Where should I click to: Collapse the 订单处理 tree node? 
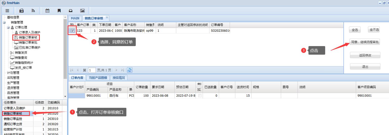point(8,27)
